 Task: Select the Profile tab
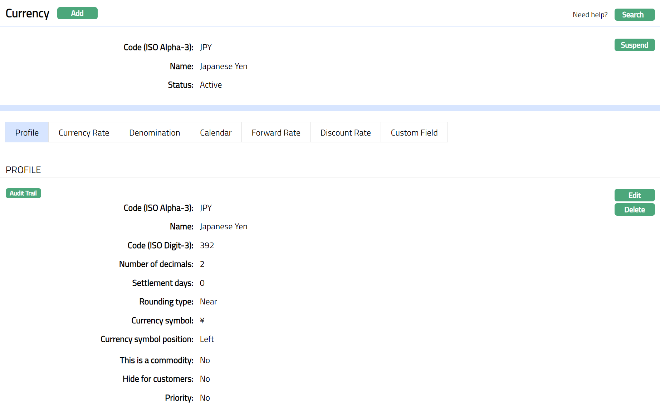click(x=27, y=133)
